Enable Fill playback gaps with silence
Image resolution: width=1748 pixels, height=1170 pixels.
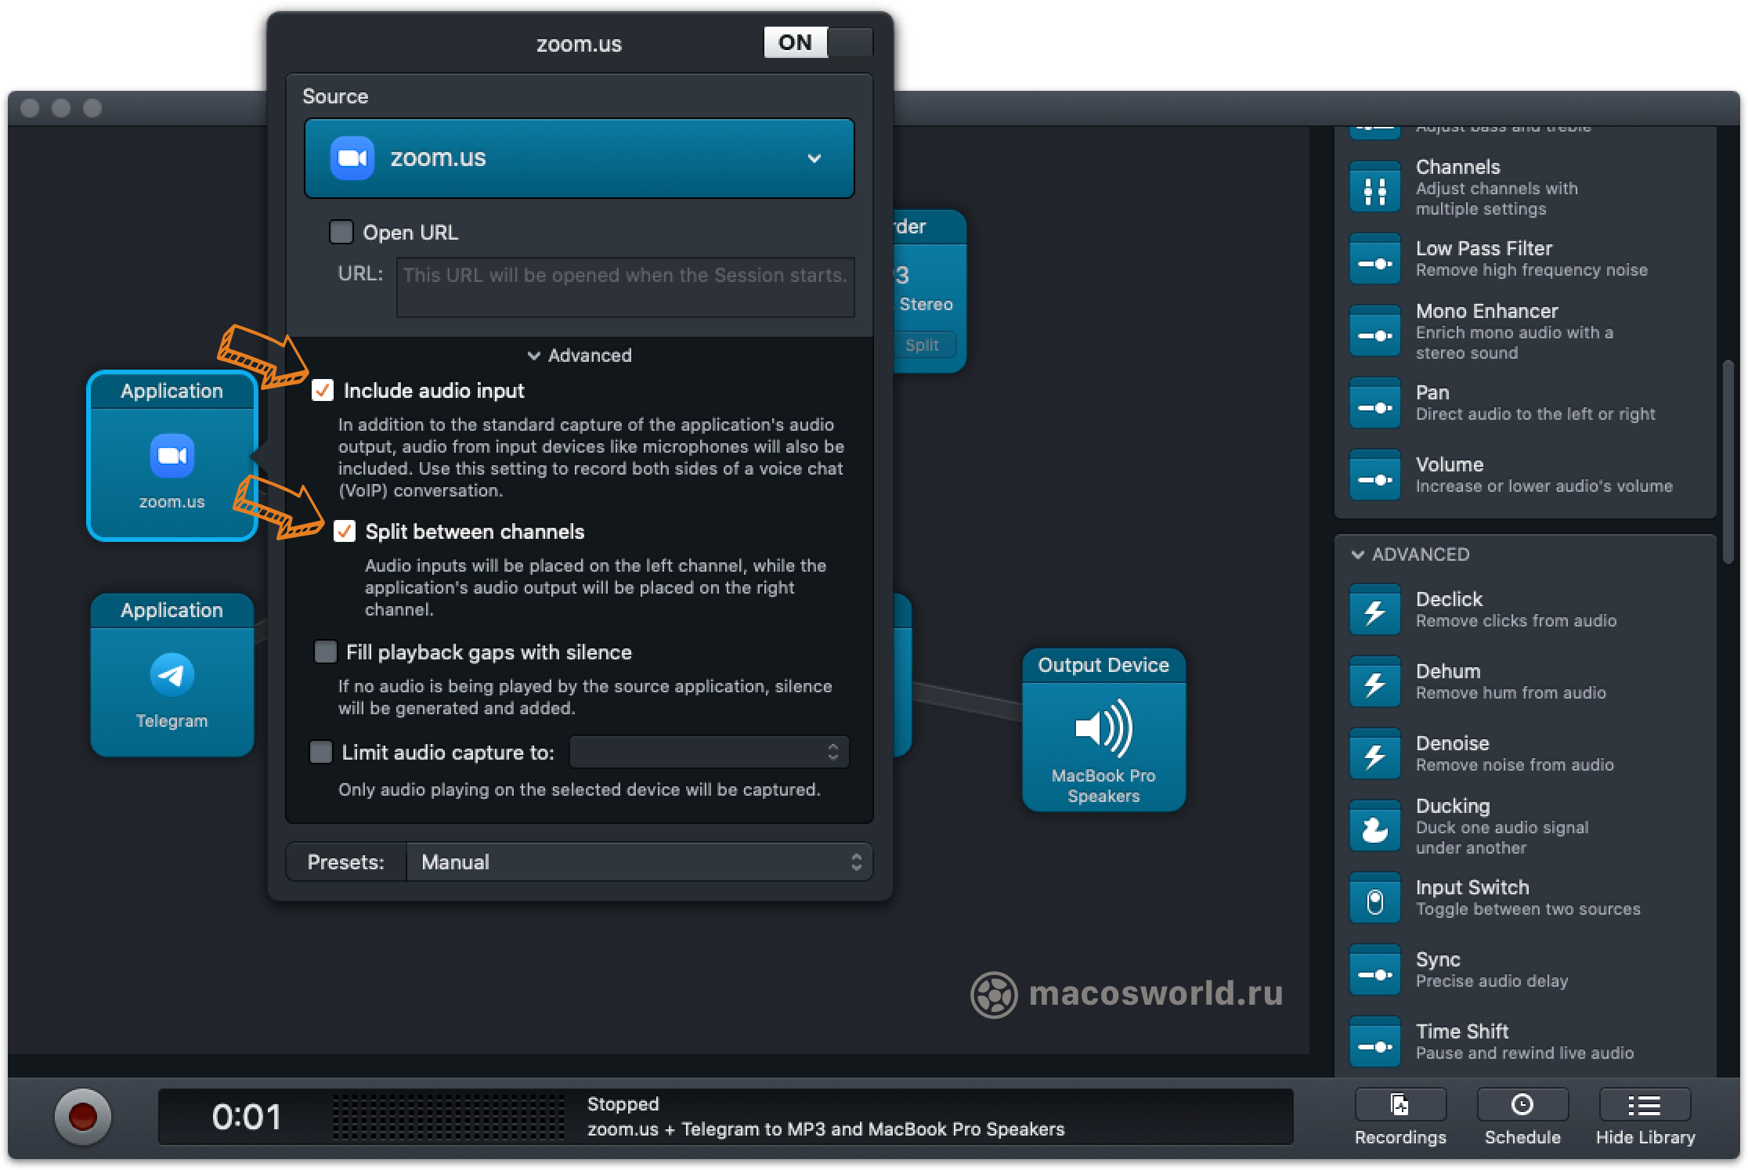tap(325, 652)
